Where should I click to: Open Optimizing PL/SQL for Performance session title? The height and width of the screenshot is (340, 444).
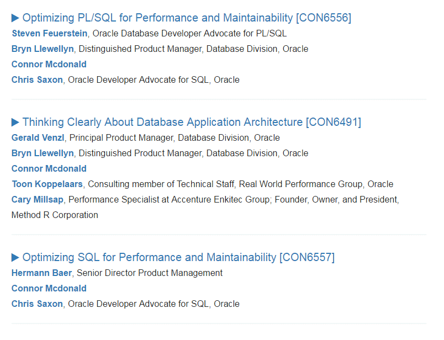click(157, 18)
